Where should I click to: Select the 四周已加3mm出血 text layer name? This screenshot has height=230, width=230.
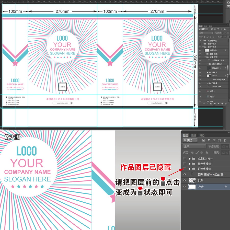pyautogui.click(x=212, y=174)
